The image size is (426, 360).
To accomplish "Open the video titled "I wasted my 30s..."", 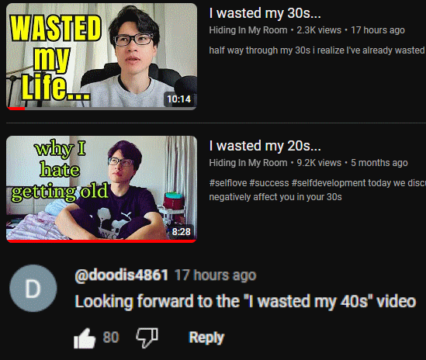I will (x=265, y=13).
